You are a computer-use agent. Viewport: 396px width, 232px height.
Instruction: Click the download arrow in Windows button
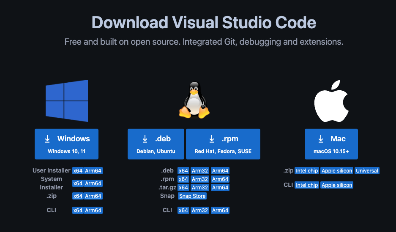click(x=47, y=139)
